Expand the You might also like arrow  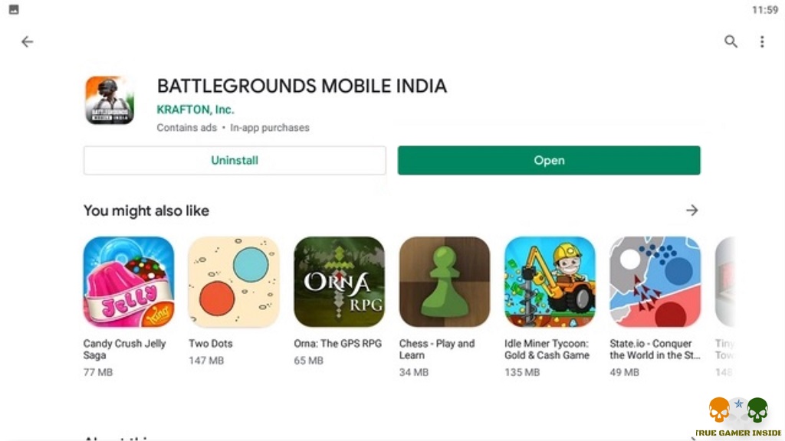pos(692,211)
